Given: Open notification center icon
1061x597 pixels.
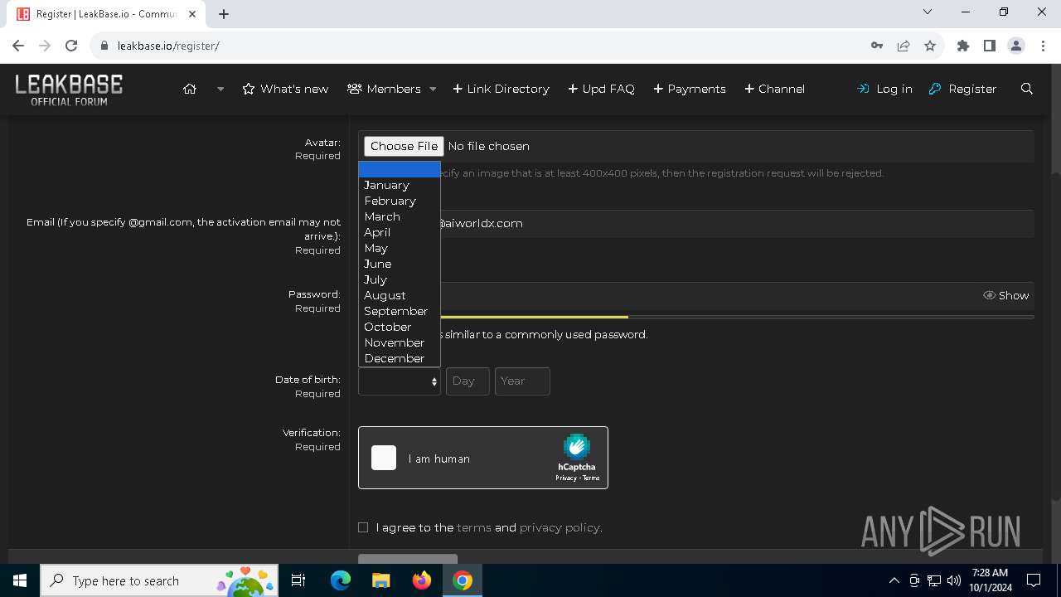Looking at the screenshot, I should 1034,580.
